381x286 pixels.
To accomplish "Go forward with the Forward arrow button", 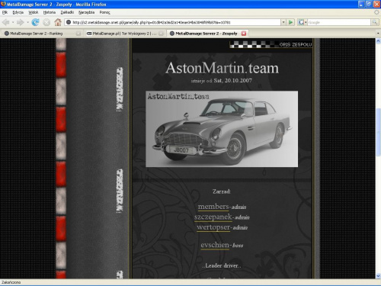I will [x=20, y=22].
